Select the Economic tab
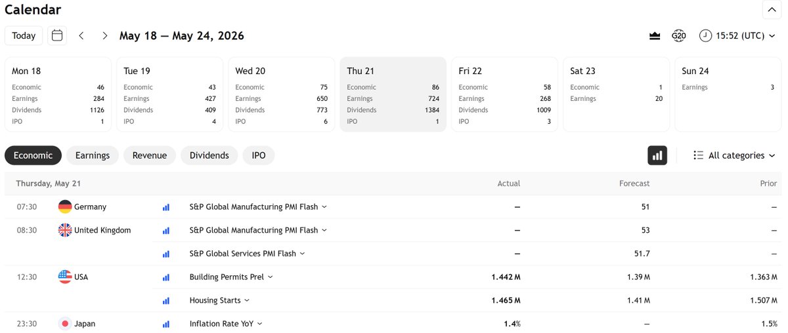788x333 pixels. coord(33,155)
